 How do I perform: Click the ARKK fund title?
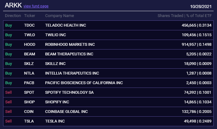point(13,5)
